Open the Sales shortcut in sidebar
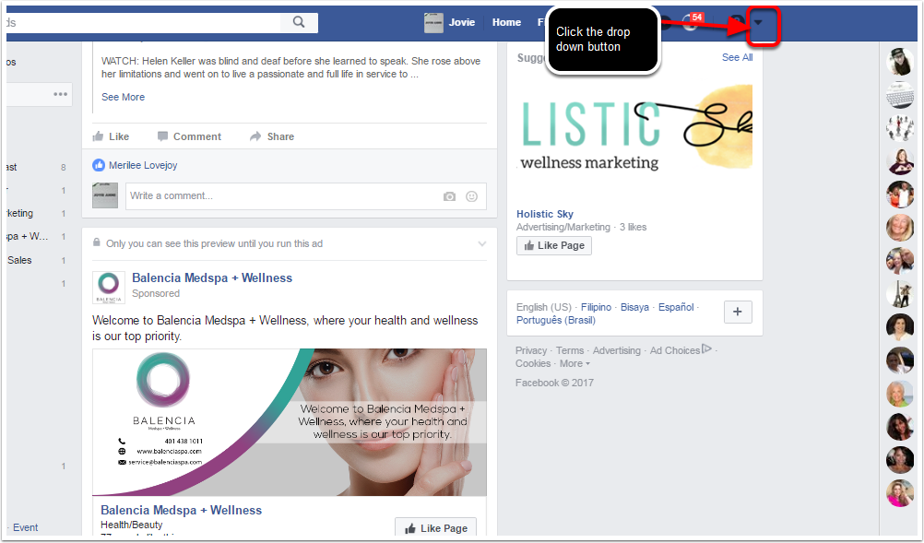 coord(19,260)
